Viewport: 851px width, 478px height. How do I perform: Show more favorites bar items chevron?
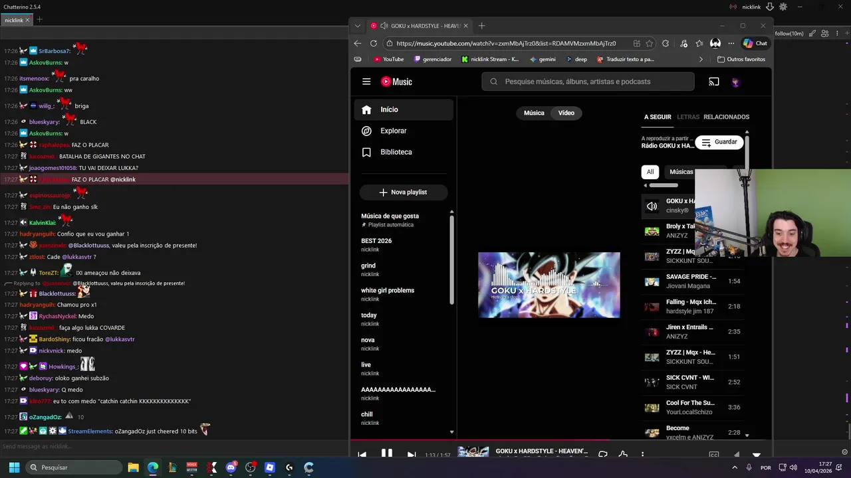701,59
